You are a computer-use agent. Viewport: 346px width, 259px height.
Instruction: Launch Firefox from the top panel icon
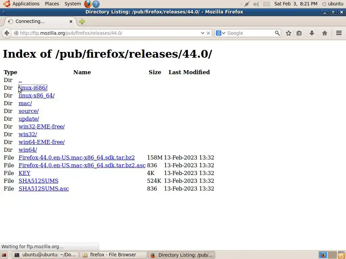click(88, 4)
